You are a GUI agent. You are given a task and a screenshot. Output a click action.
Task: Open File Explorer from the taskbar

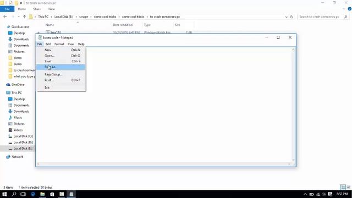point(42,194)
